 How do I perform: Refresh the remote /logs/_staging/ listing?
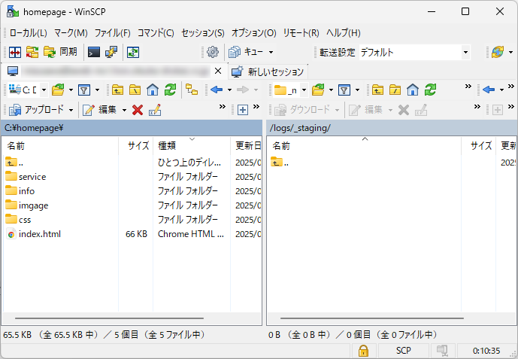430,90
